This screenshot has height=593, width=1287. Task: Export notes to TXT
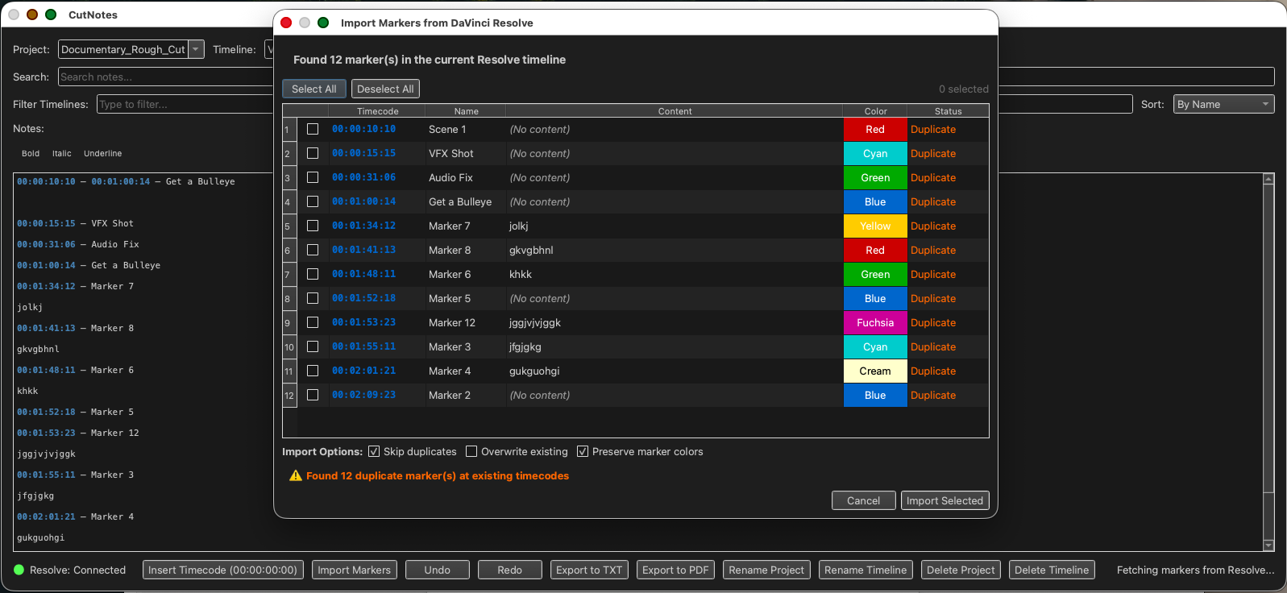point(589,570)
